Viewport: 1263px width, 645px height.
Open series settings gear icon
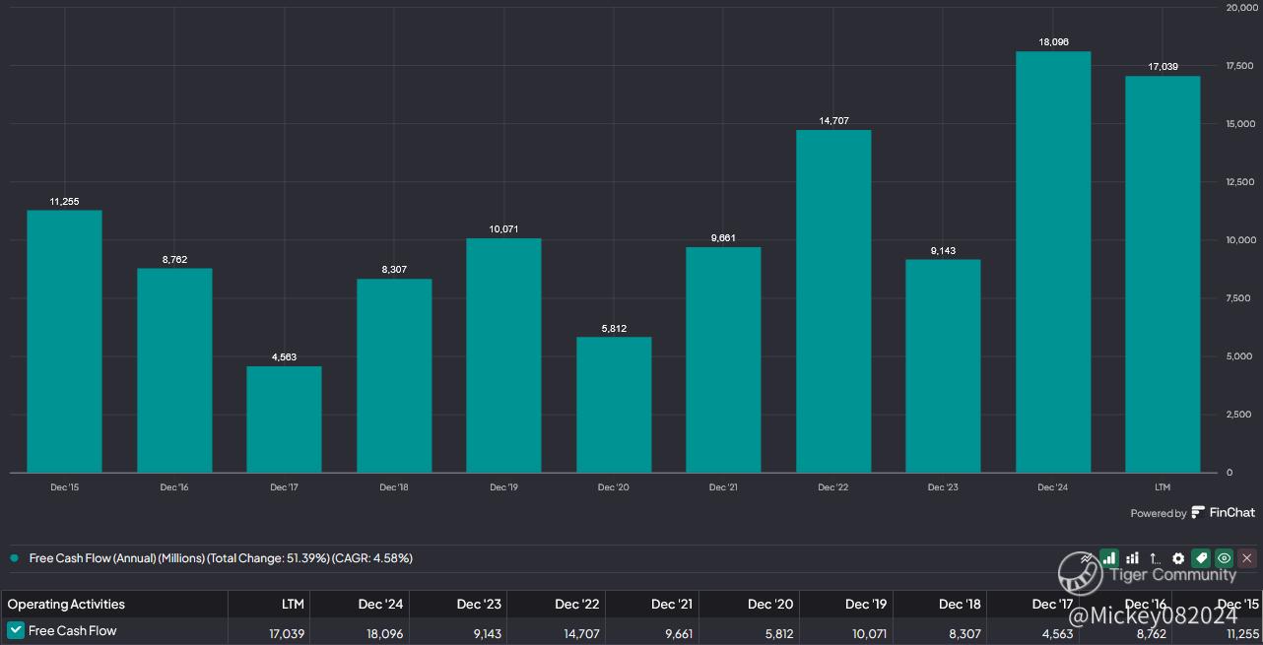[1178, 558]
